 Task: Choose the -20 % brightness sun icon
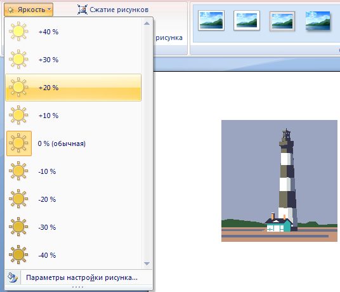coord(18,199)
